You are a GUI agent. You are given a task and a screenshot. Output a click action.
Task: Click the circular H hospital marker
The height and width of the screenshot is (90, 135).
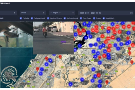(53, 76)
